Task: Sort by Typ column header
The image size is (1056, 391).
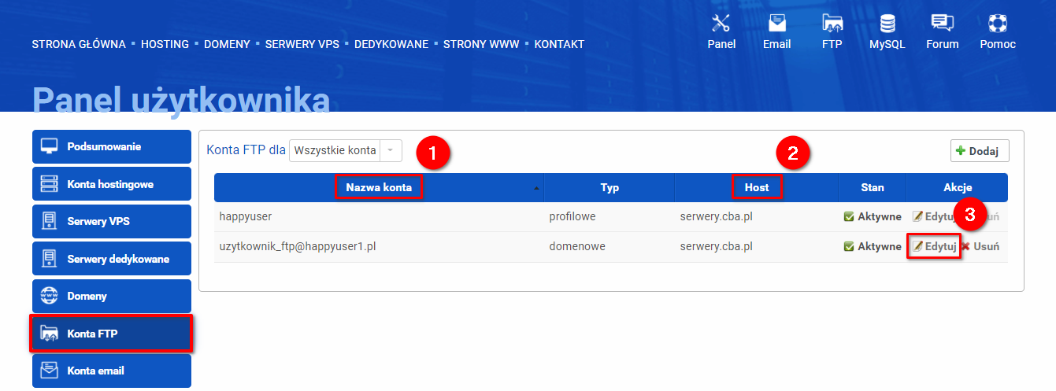Action: (610, 187)
